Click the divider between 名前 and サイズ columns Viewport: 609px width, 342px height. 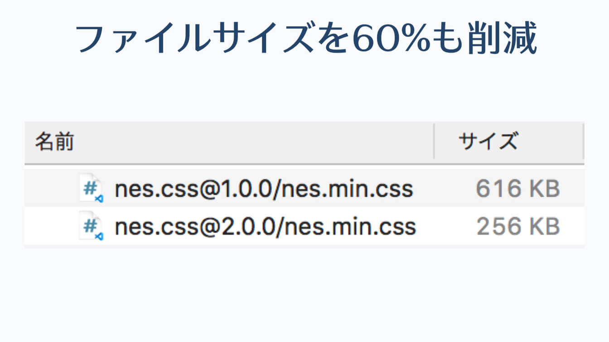(x=434, y=142)
